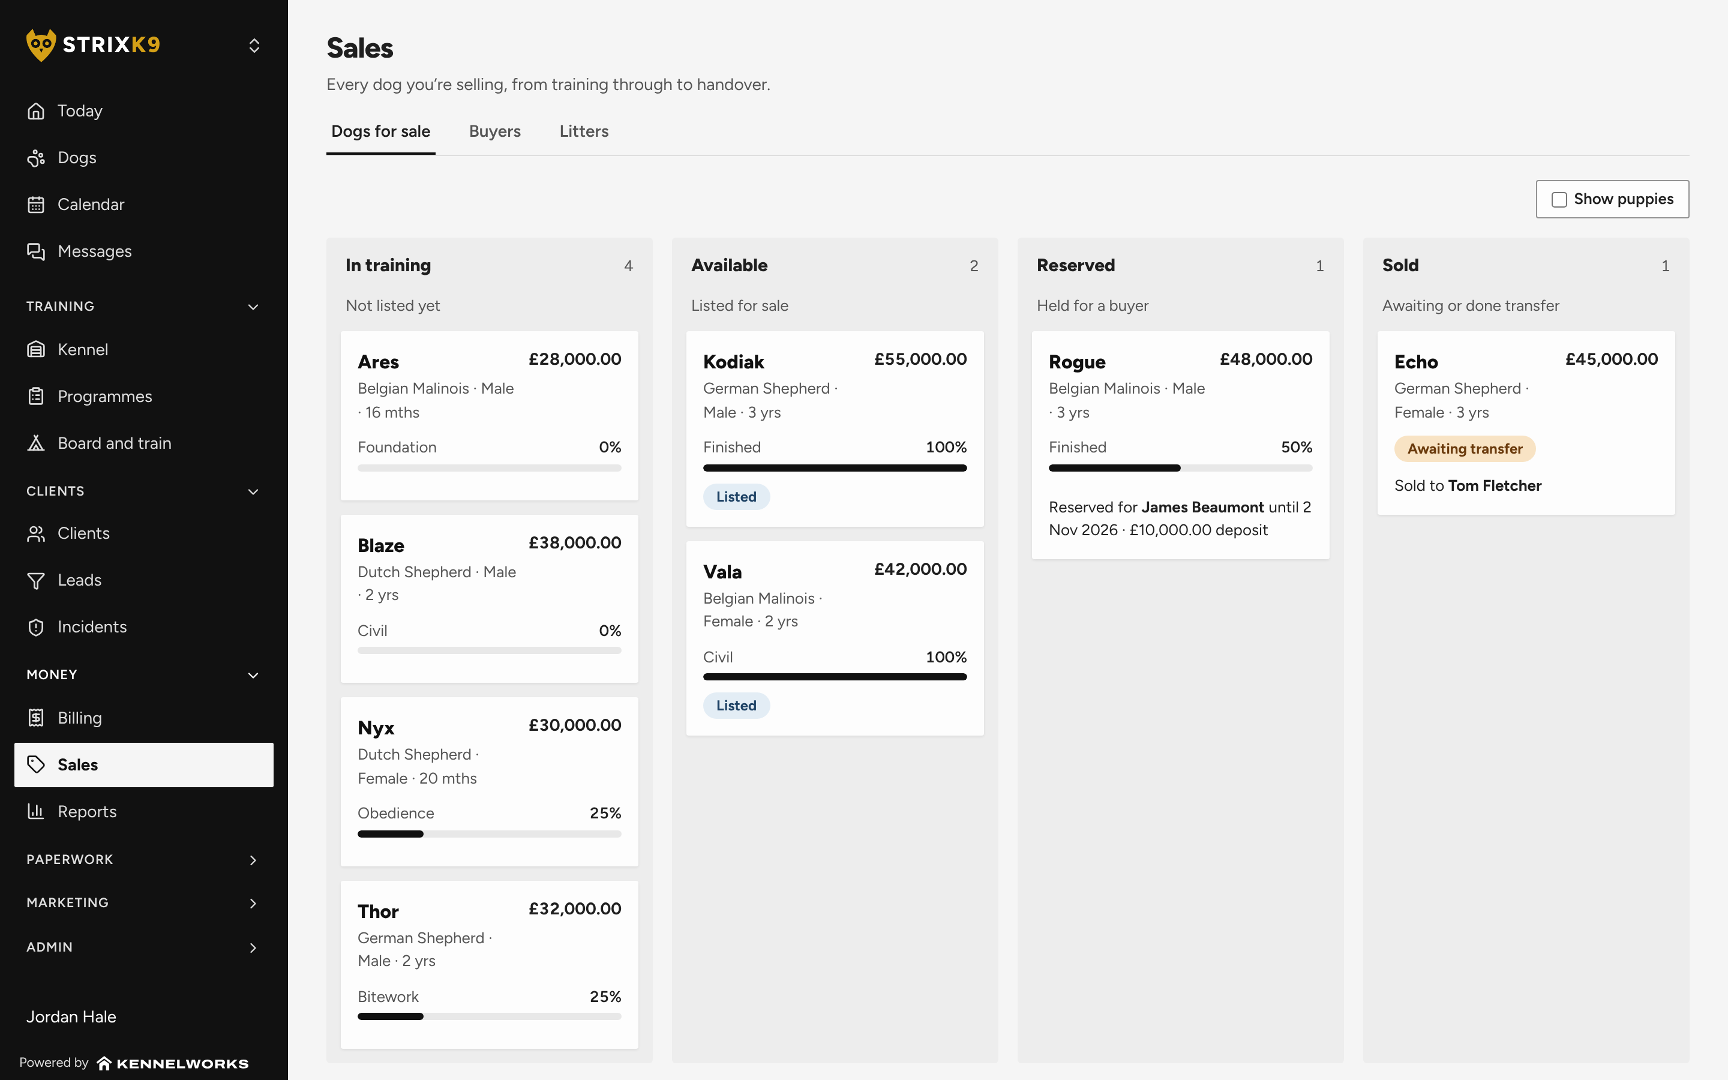Click the Today home icon
This screenshot has width=1728, height=1080.
36,111
